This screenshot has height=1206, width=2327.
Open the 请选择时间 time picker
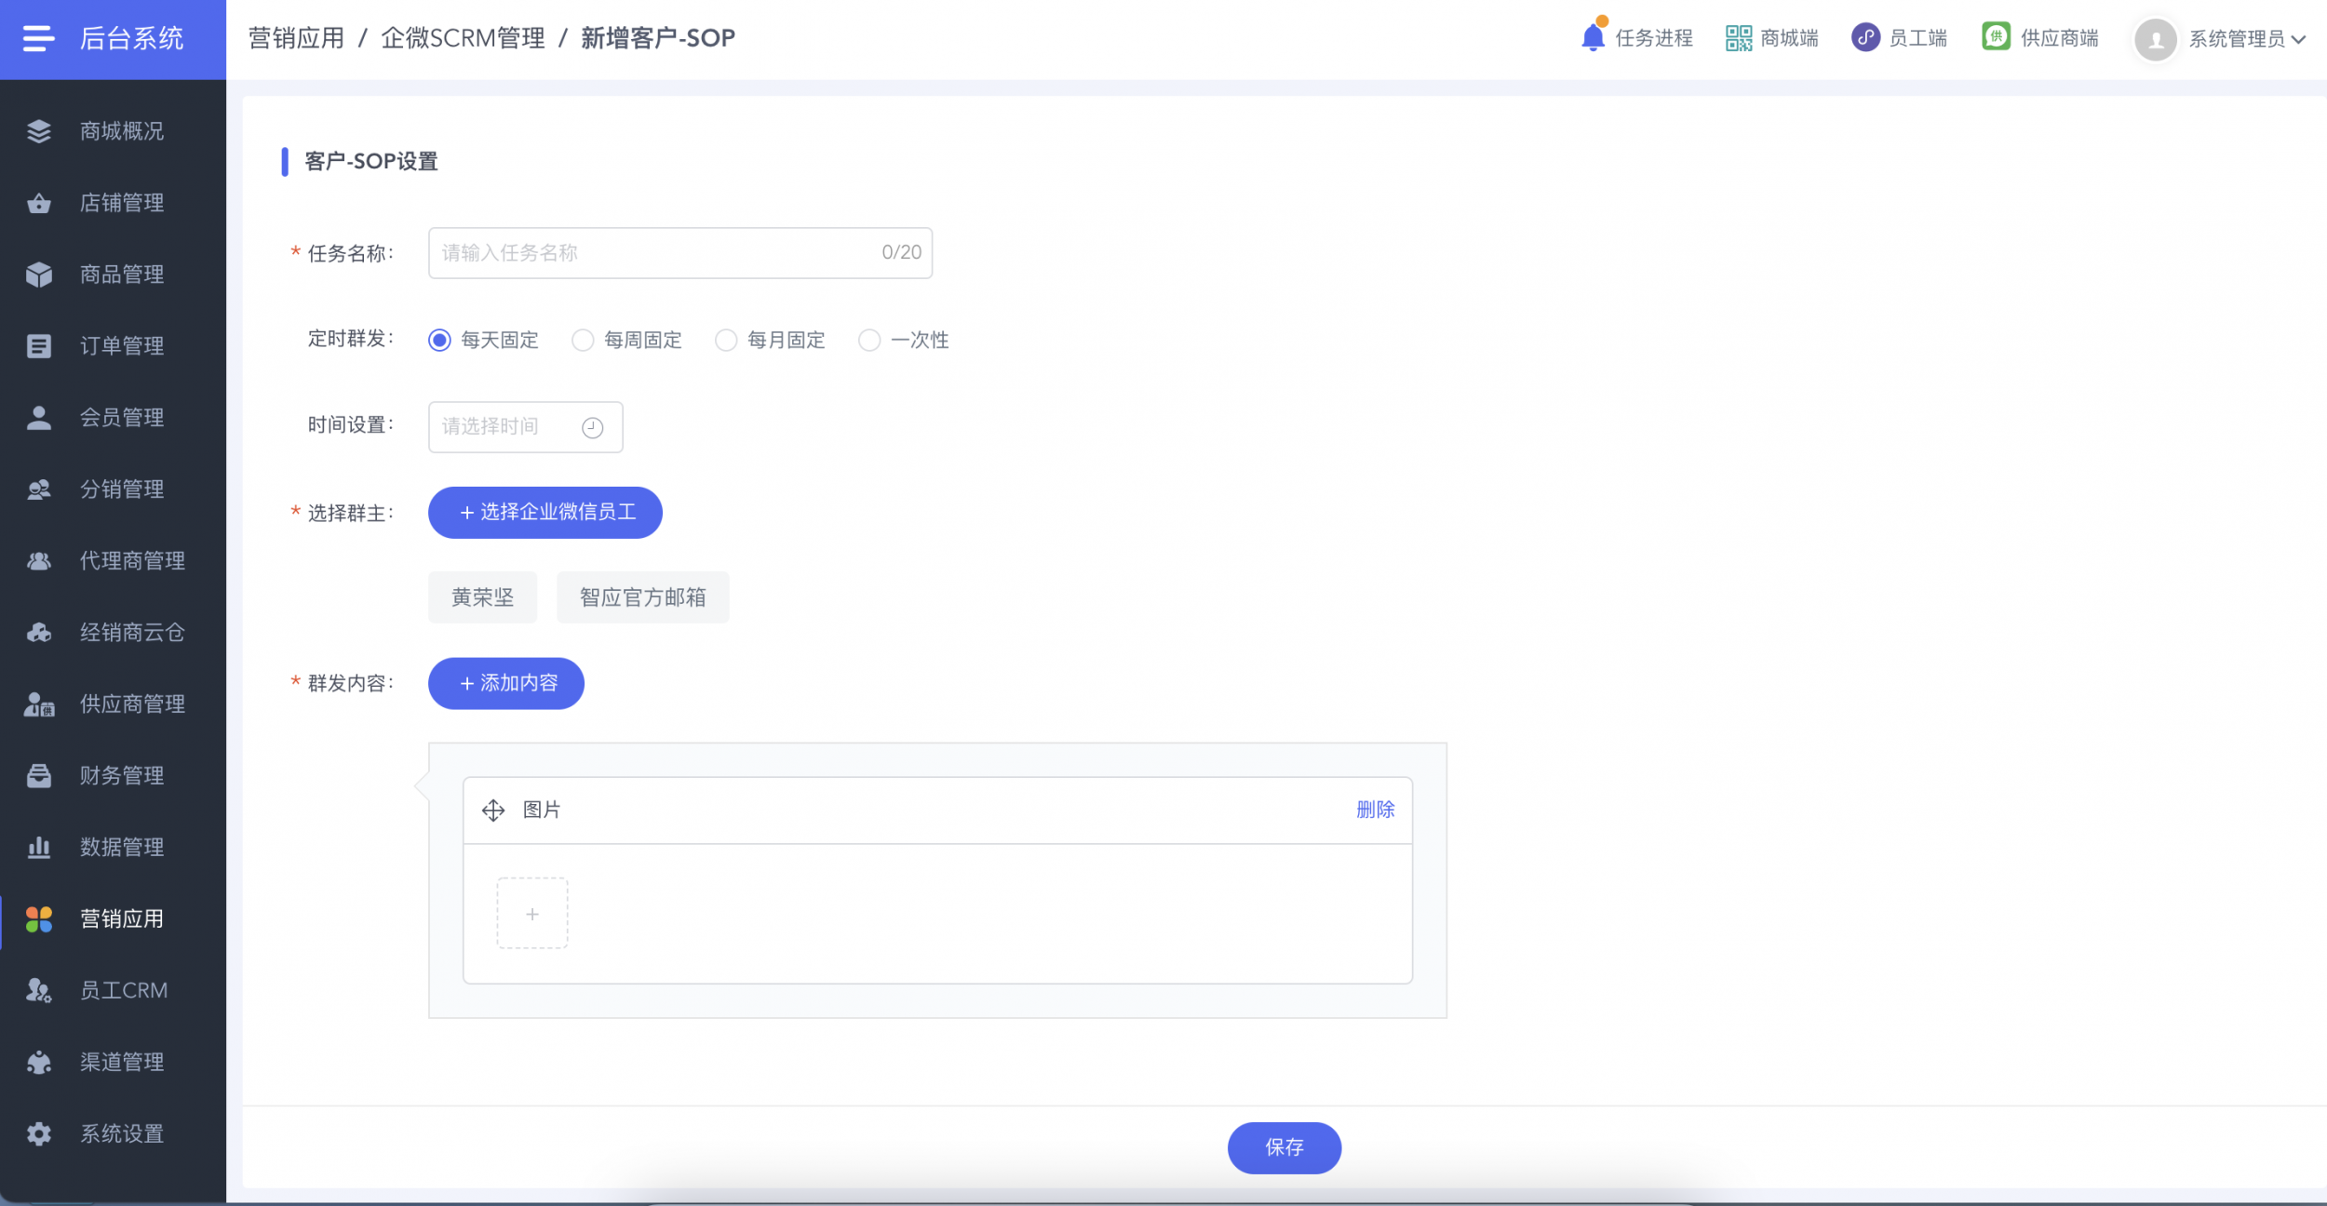click(x=525, y=427)
